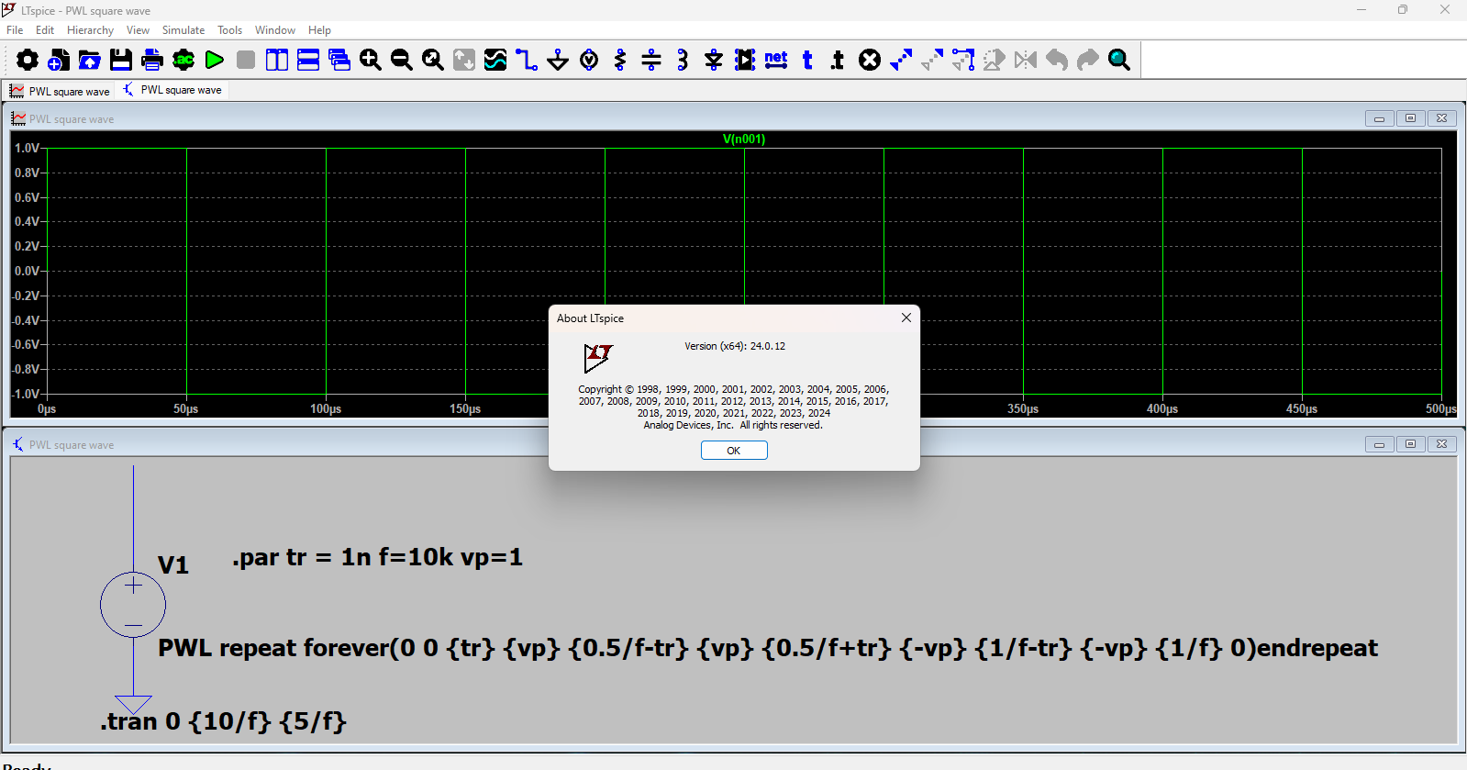Click the 1.0V vertical axis label
Screen dimensions: 1467x770
pyautogui.click(x=27, y=148)
